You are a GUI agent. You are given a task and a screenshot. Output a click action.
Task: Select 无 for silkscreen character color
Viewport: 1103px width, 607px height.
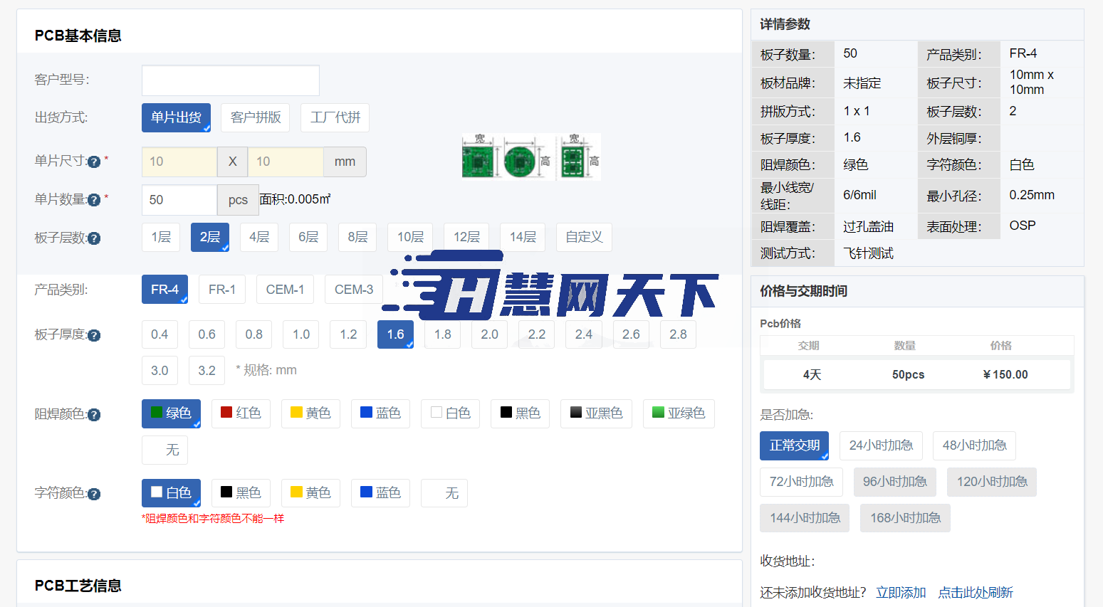[x=444, y=493]
